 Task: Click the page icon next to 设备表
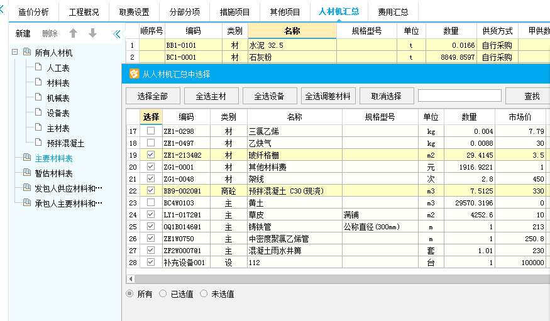38,112
